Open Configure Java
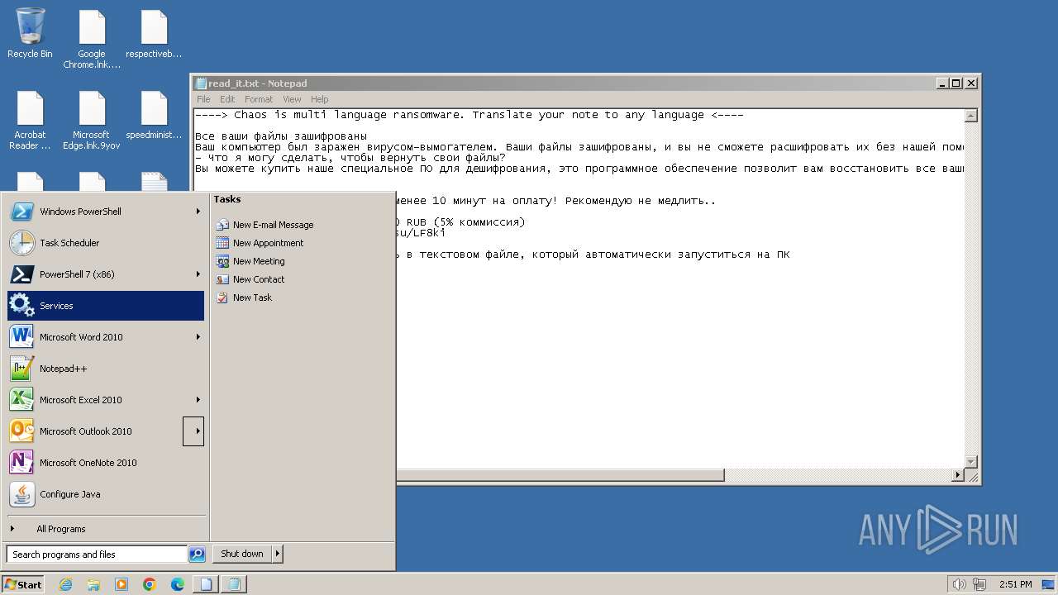 [106, 494]
